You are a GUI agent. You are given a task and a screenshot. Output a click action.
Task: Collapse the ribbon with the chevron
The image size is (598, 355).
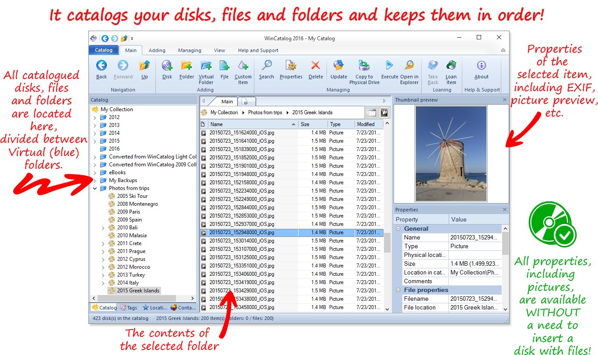coord(503,50)
